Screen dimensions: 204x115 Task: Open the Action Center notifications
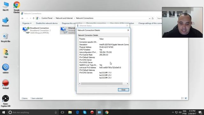(200, 112)
